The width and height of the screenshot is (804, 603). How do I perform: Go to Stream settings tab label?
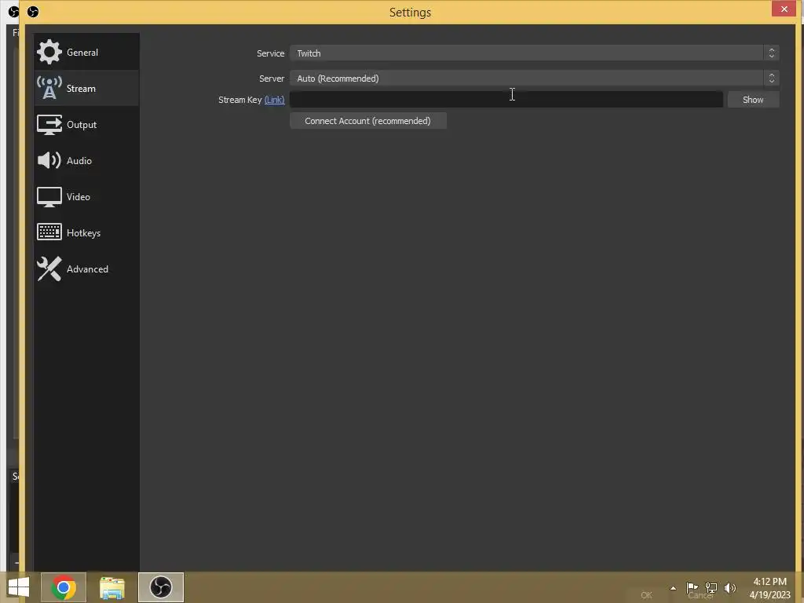pyautogui.click(x=81, y=88)
